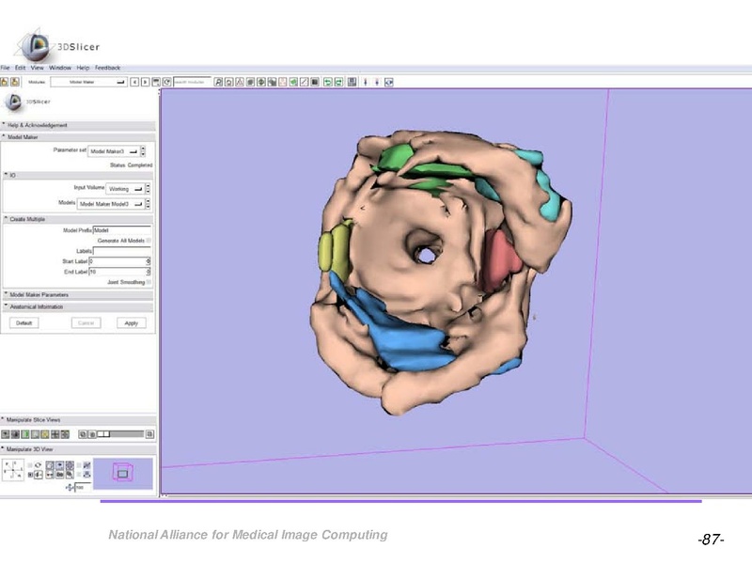The image size is (752, 564).
Task: Click the last blue icon in main toolbar
Action: click(389, 82)
